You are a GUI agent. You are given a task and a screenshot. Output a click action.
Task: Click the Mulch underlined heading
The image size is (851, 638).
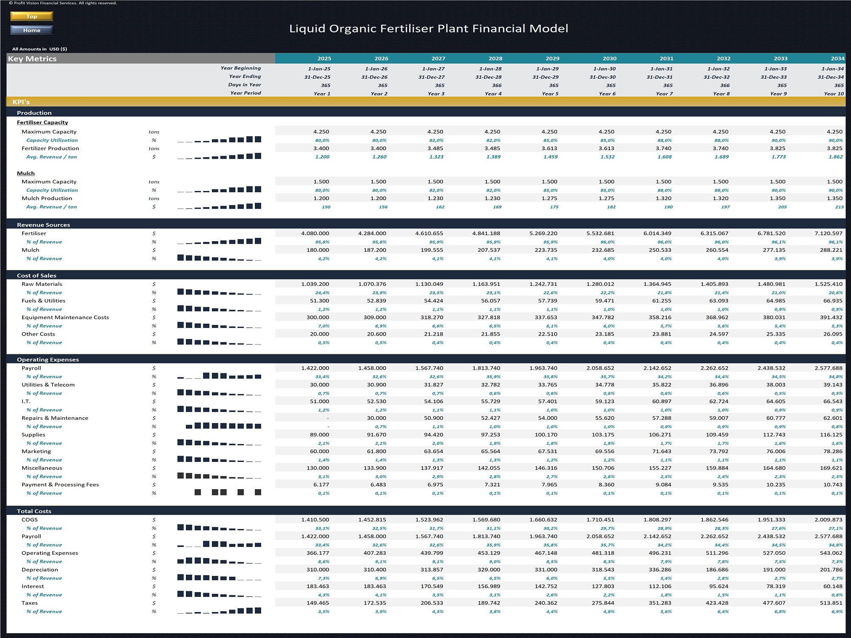[x=26, y=173]
